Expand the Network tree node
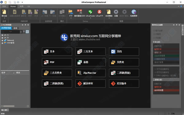This screenshot has height=115, width=184. coord(2,40)
